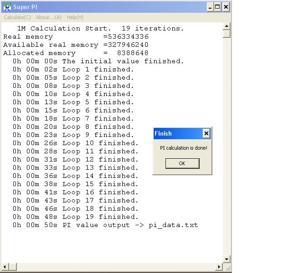Viewport: 291px width, 273px height.
Task: Minimize the Super PI window
Action: tap(210, 7)
